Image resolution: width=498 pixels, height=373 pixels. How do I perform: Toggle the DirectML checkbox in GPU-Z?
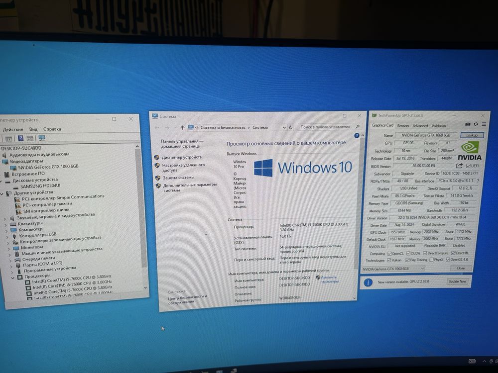pos(453,253)
